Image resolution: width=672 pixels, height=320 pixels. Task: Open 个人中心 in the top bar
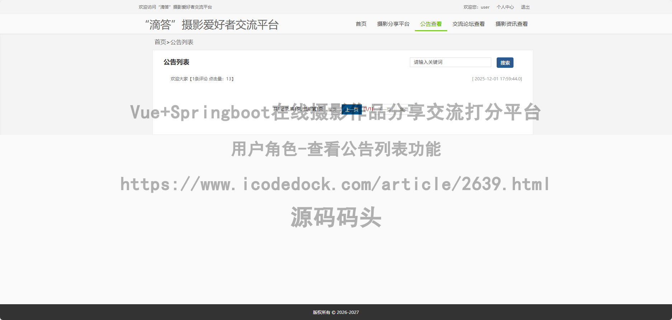pos(505,7)
